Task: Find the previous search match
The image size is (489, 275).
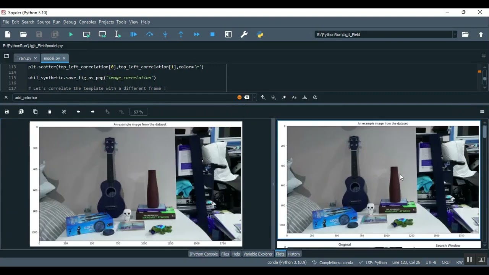Action: pos(263,97)
